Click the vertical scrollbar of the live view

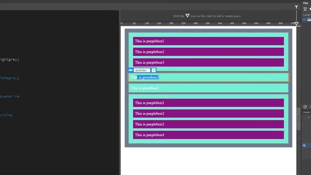[298, 119]
